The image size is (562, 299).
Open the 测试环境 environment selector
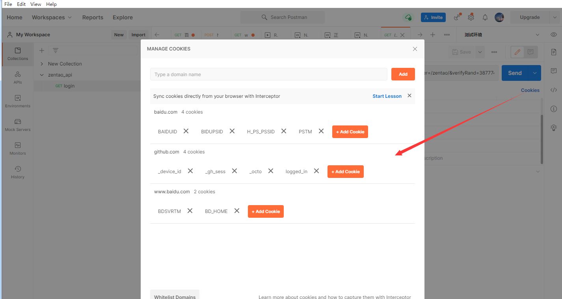coord(502,35)
